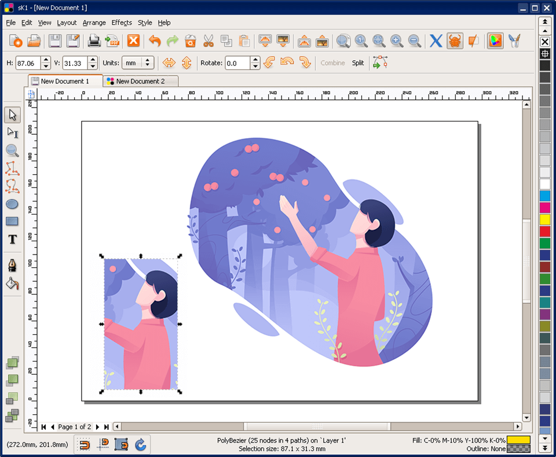Viewport: 556px width, 457px height.
Task: Click the Export to PDF toolbar icon
Action: click(114, 41)
